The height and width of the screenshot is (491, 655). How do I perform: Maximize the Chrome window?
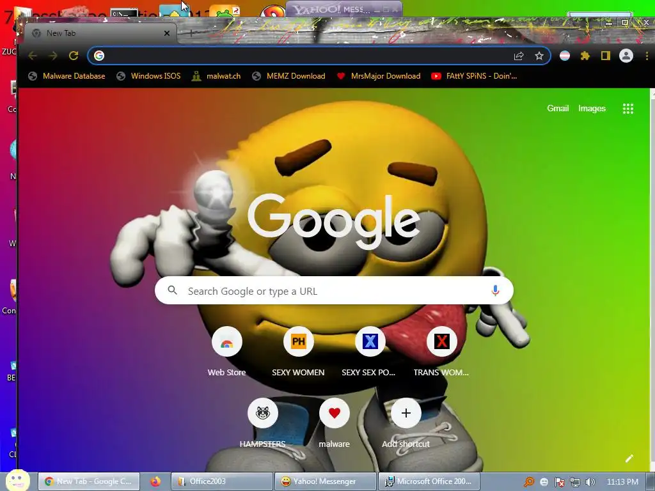[624, 22]
